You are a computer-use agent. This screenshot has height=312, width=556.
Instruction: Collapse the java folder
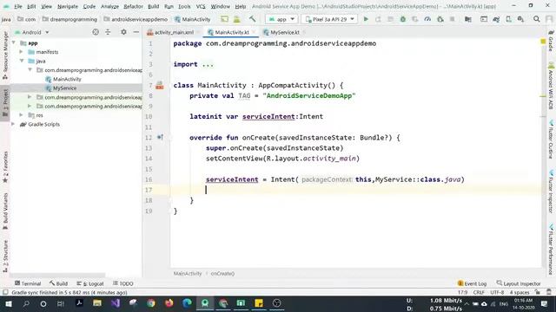pos(22,61)
